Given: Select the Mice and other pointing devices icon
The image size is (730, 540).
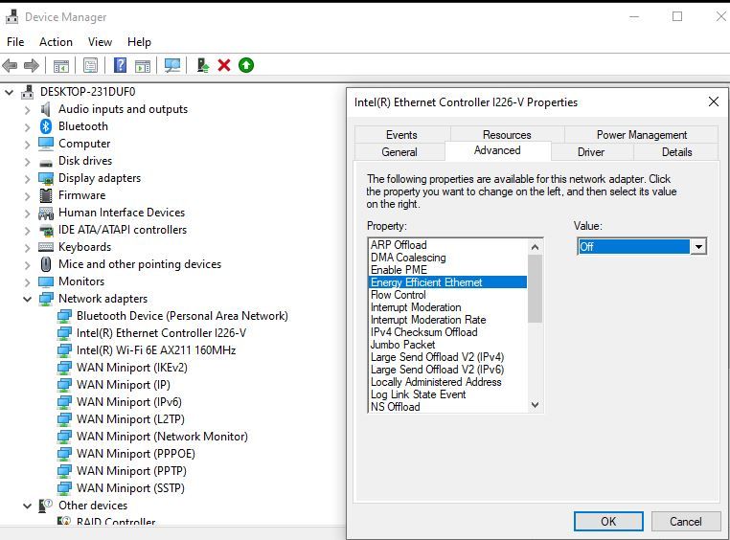Looking at the screenshot, I should pyautogui.click(x=46, y=263).
